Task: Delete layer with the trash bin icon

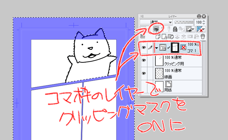Action: [x=203, y=36]
